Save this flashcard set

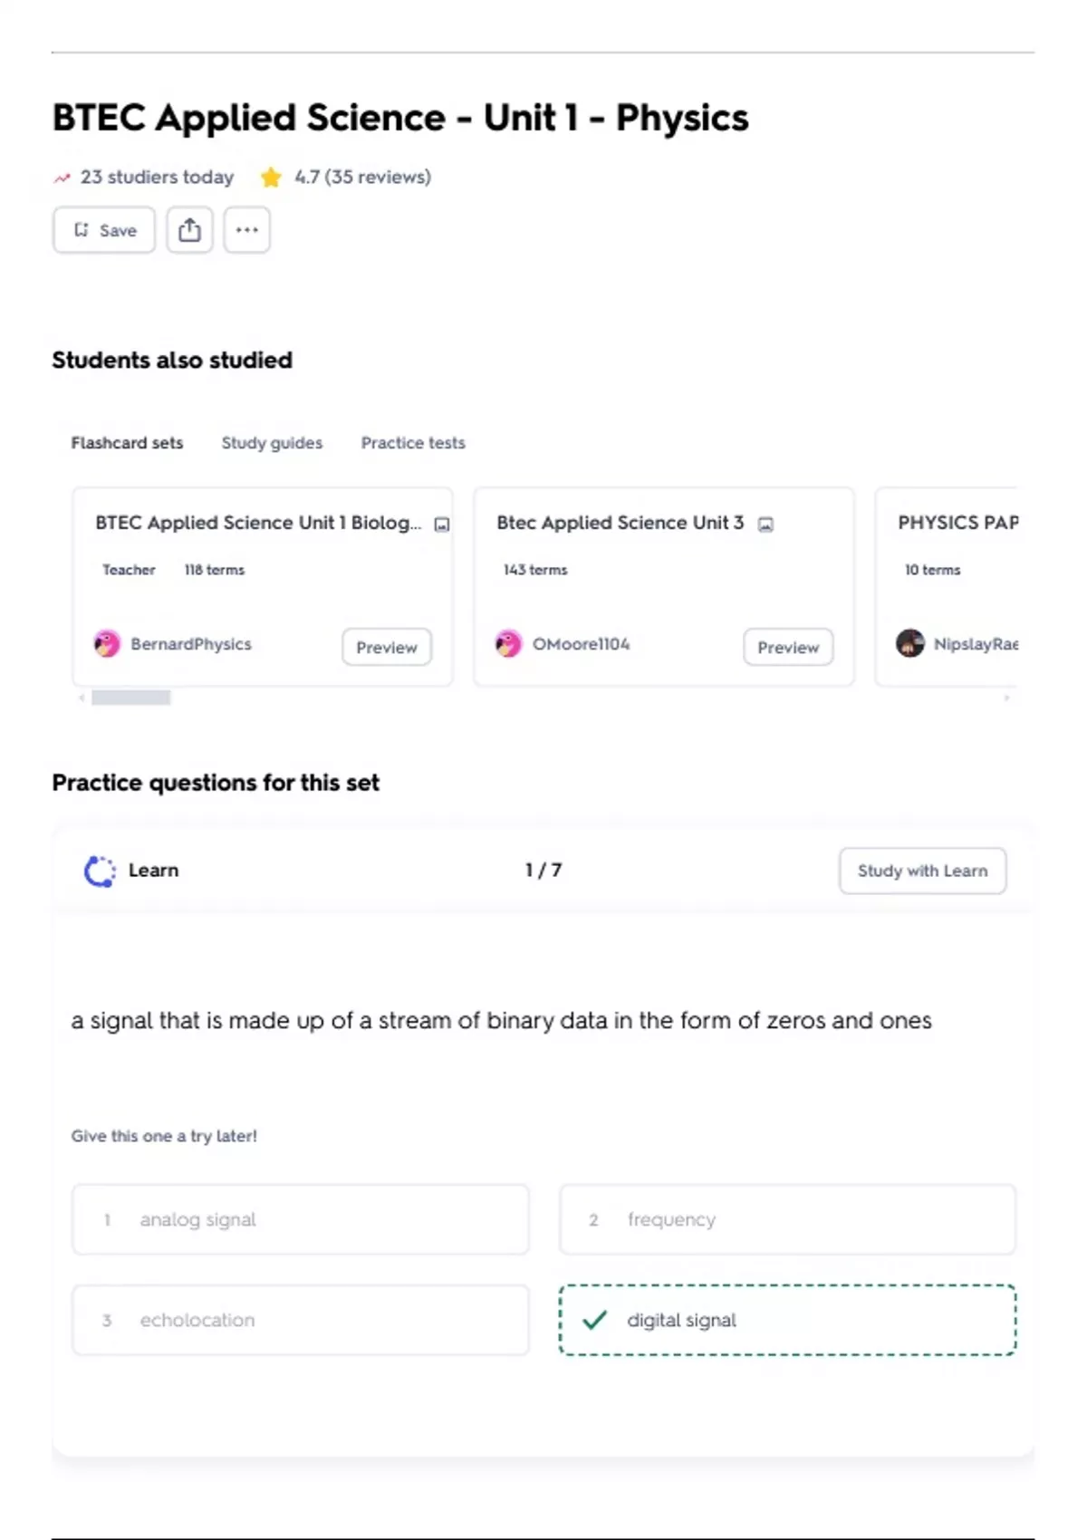coord(104,230)
